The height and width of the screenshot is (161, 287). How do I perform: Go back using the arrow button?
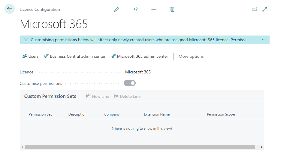coord(10,9)
